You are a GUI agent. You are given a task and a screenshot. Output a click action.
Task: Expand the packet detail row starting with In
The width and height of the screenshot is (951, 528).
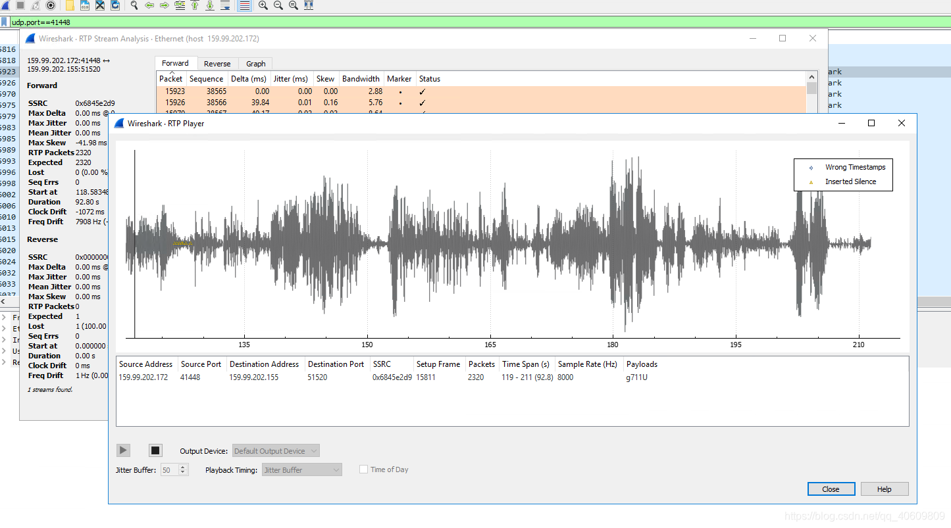[x=4, y=340]
